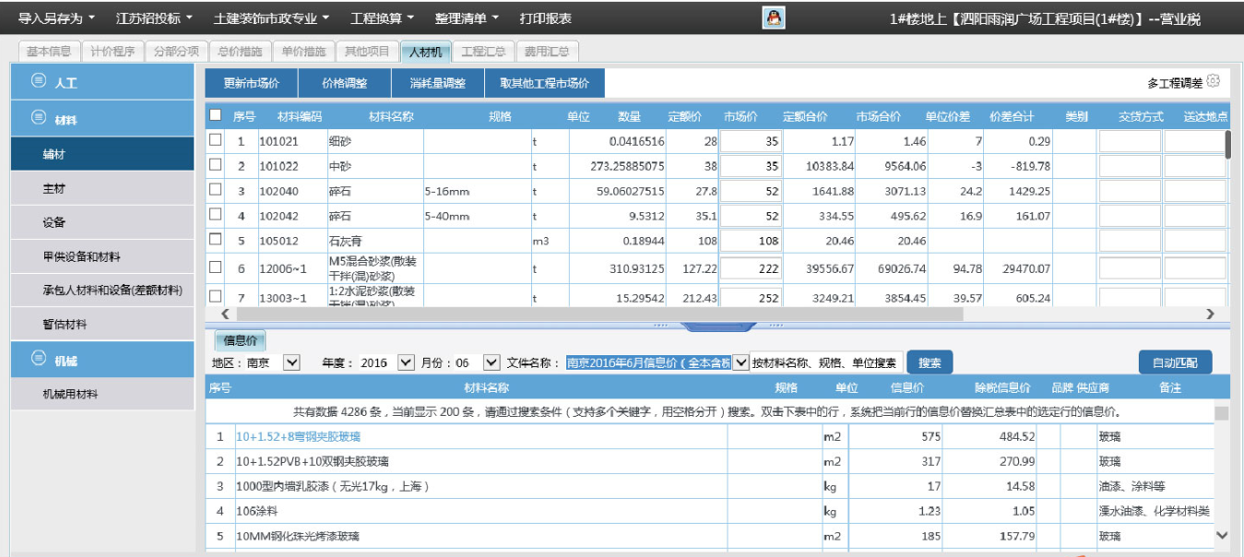Tick the select-all checkbox in table header
This screenshot has height=557, width=1244.
tap(216, 116)
